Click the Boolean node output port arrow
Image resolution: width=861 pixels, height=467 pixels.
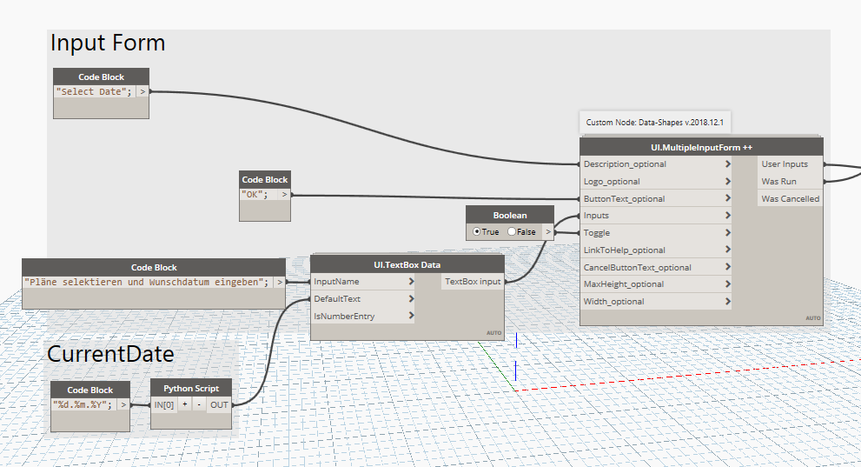547,232
